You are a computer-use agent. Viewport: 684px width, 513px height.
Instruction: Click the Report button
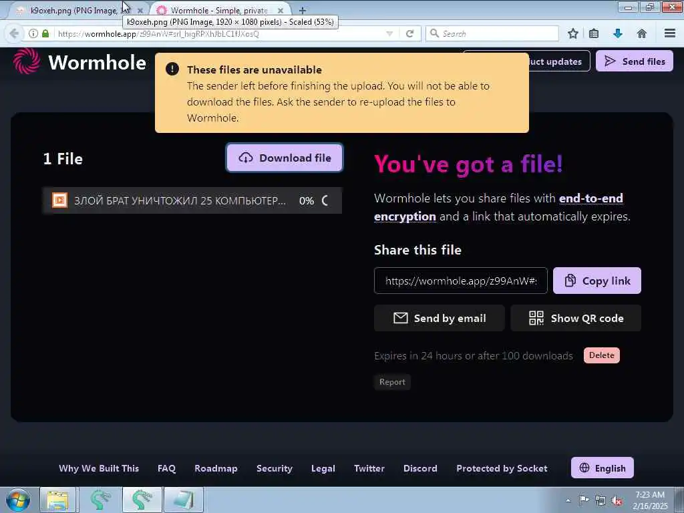pos(392,382)
